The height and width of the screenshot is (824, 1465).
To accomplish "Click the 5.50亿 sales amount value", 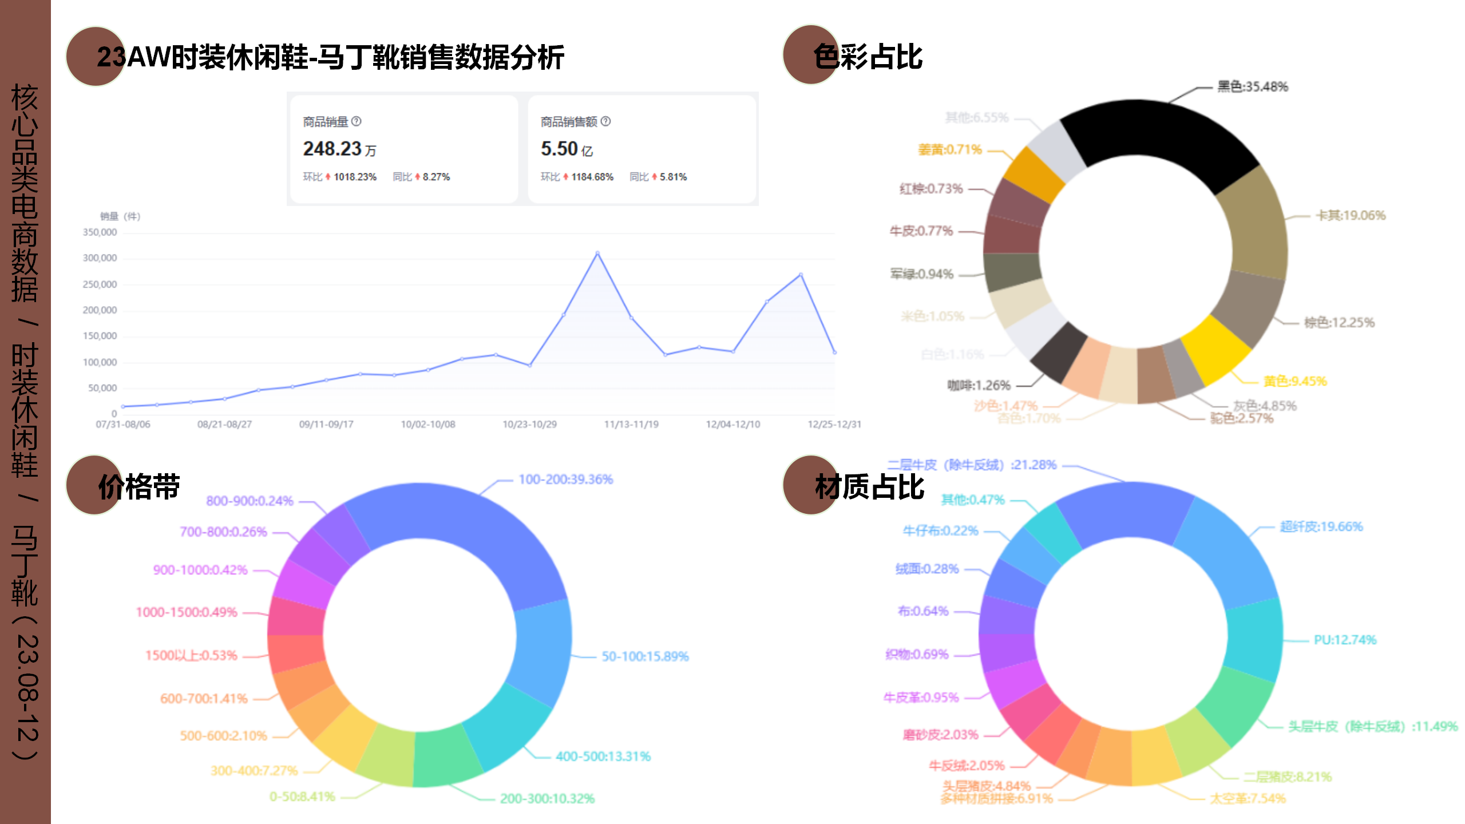I will 567,149.
